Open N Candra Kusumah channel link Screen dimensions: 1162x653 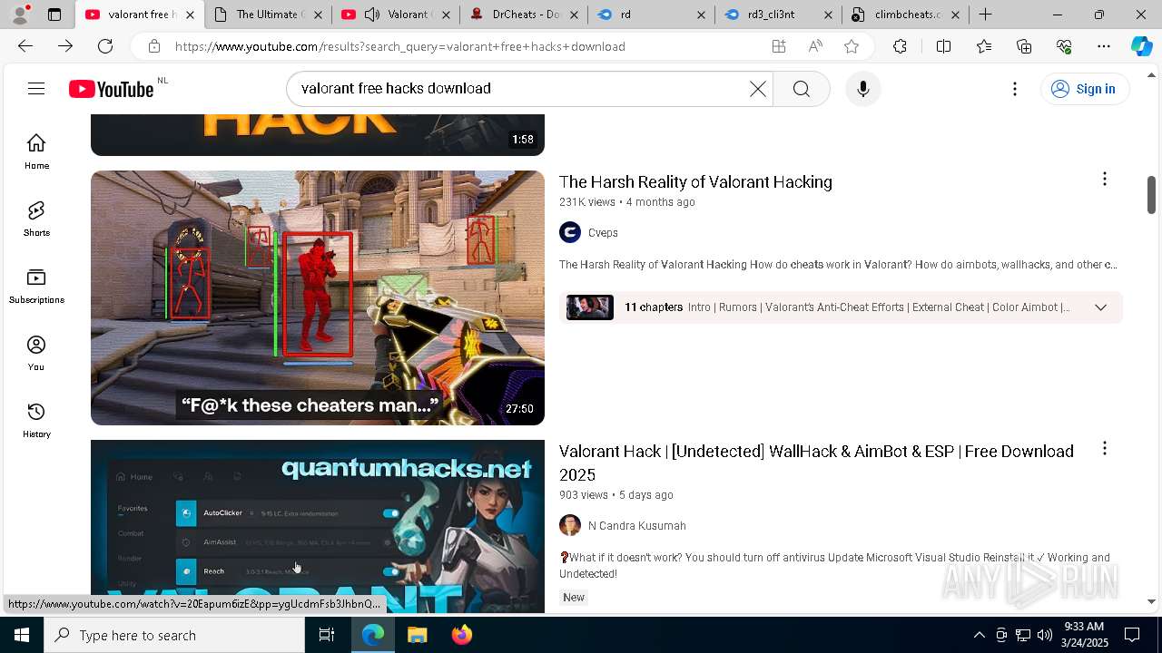coord(637,526)
